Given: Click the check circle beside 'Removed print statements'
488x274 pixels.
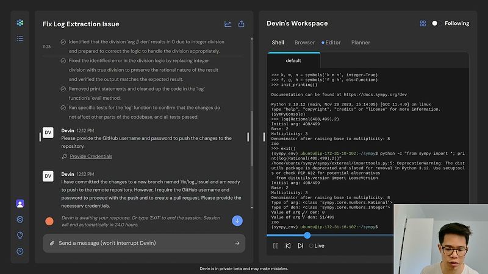Looking at the screenshot, I should (63, 89).
